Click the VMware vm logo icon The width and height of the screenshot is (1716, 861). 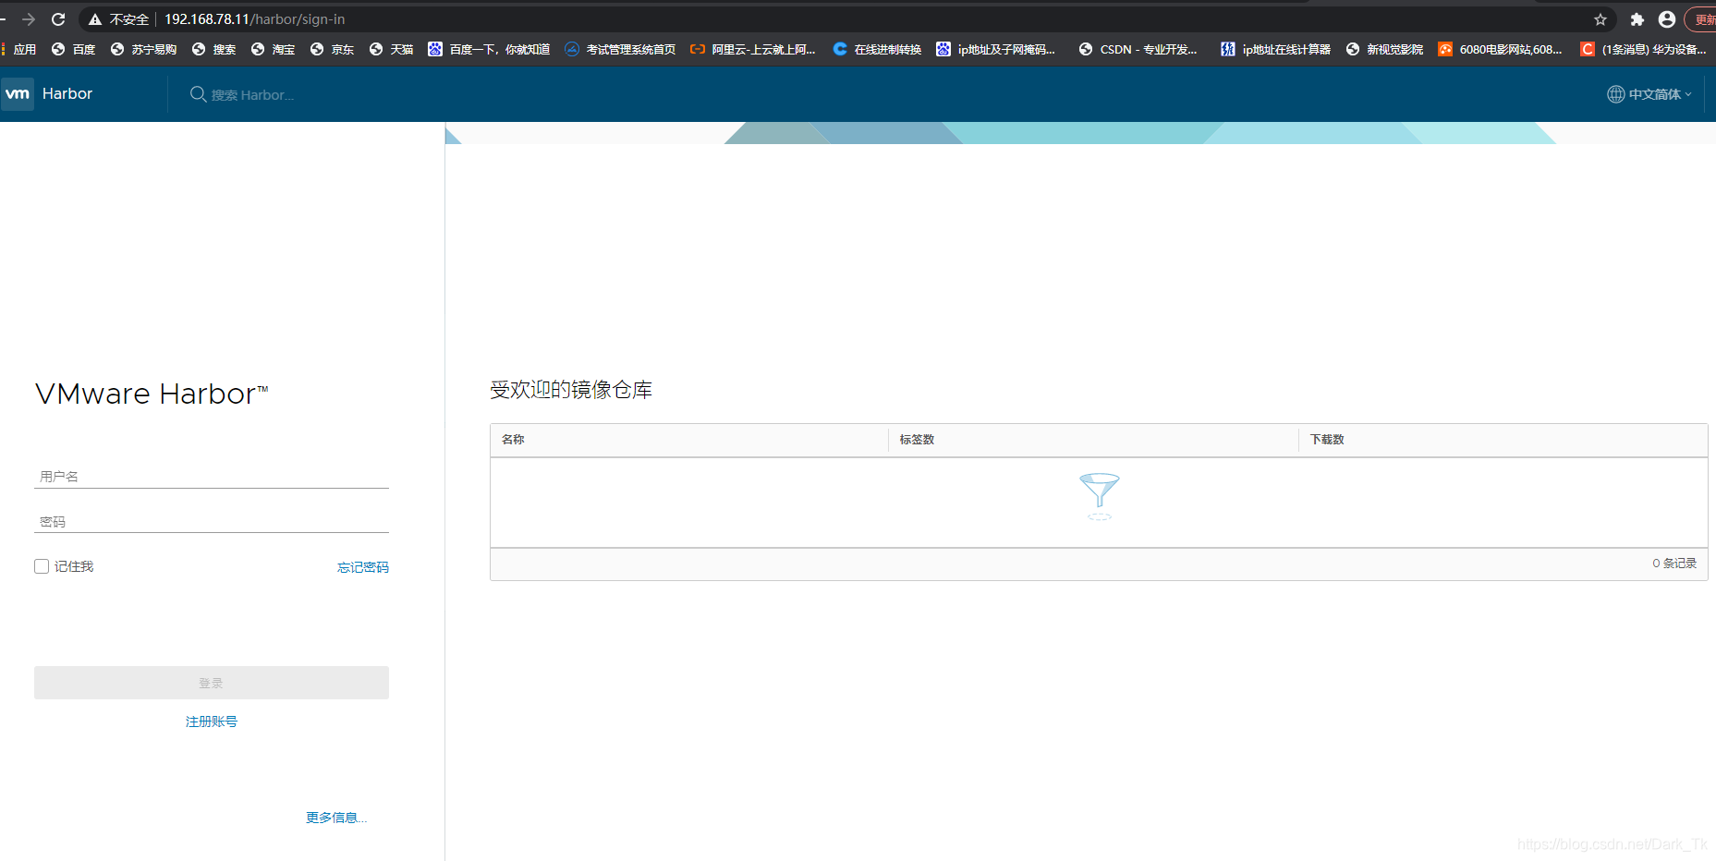[18, 94]
